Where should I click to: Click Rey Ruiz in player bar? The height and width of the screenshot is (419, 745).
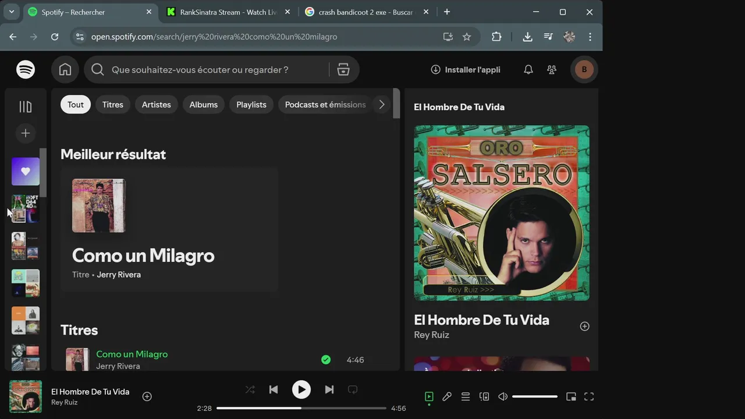64,402
